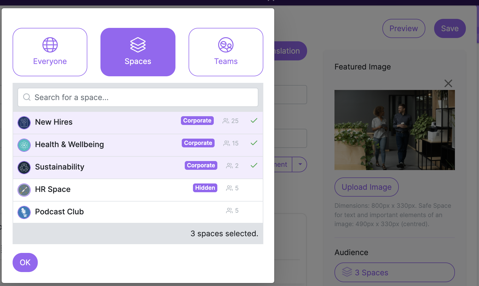
Task: Uncheck the Health & Wellbeing checkmark
Action: tap(254, 143)
